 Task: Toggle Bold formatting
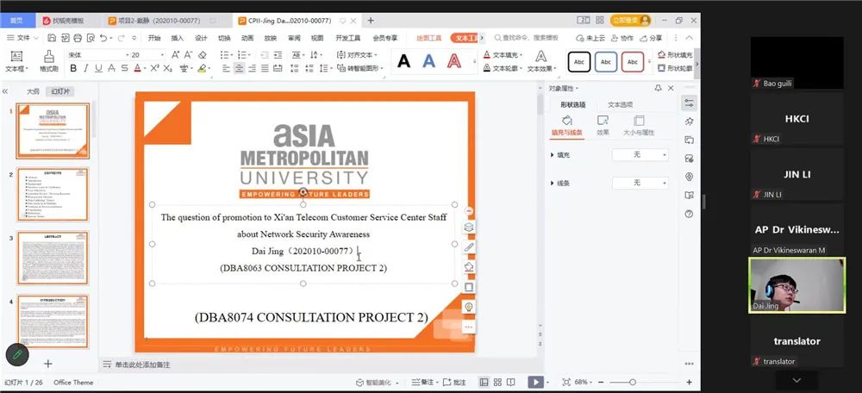73,69
